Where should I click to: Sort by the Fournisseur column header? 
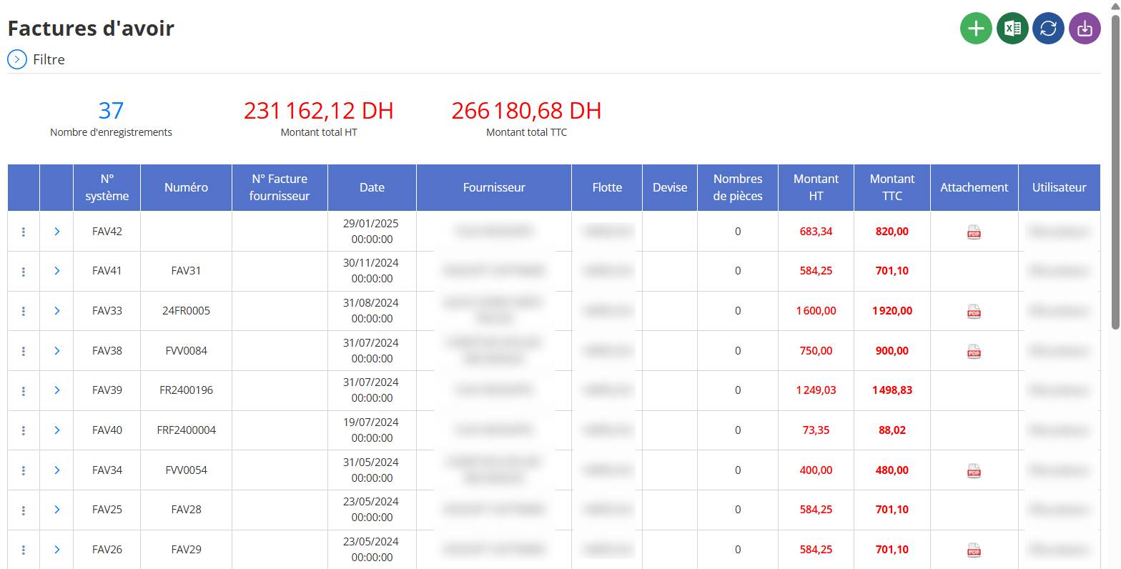[494, 187]
